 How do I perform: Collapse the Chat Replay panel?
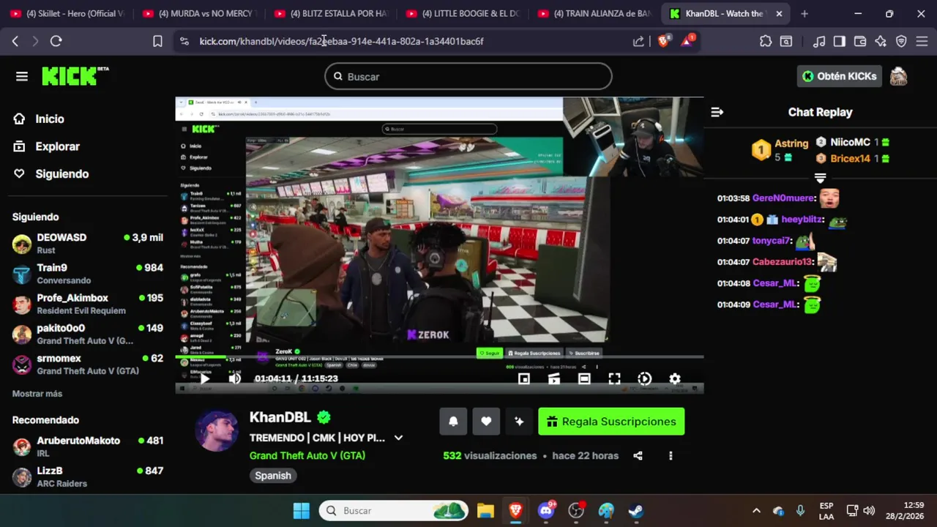tap(717, 112)
